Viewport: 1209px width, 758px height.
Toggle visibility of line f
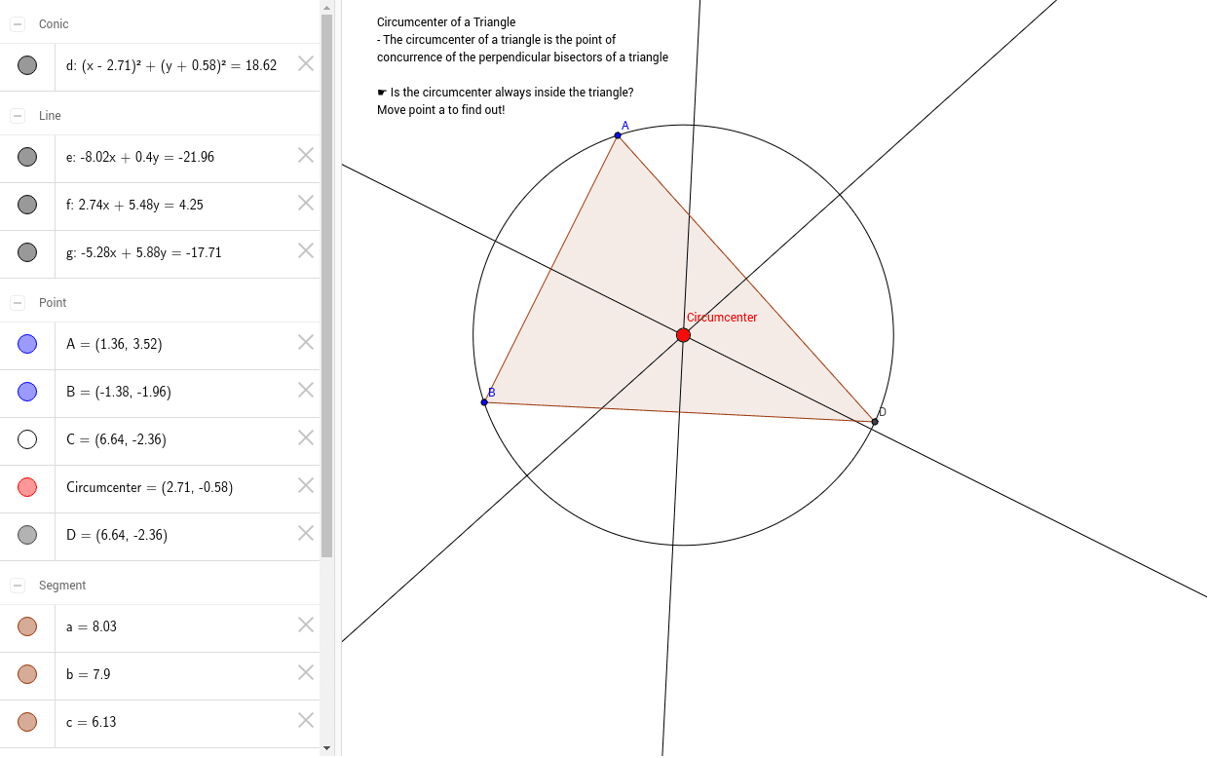click(x=28, y=205)
